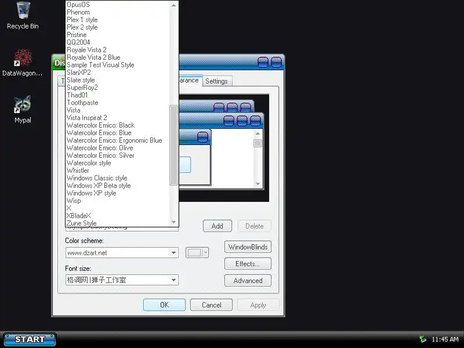Click the system tray network icon
Image resolution: width=464 pixels, height=348 pixels.
point(423,339)
